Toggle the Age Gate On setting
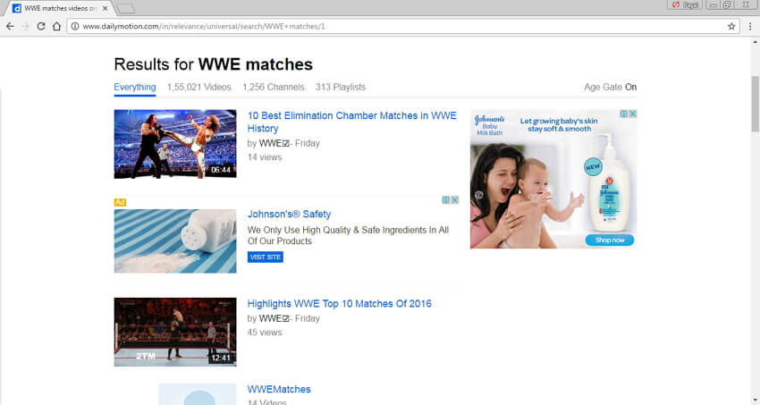Image resolution: width=760 pixels, height=405 pixels. click(x=610, y=88)
